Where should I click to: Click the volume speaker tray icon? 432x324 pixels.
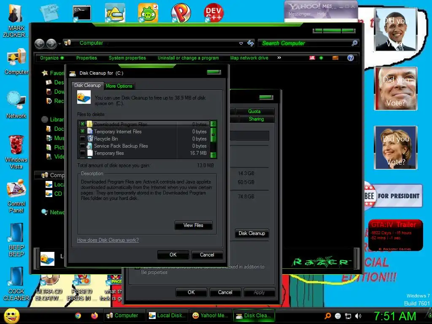358,316
